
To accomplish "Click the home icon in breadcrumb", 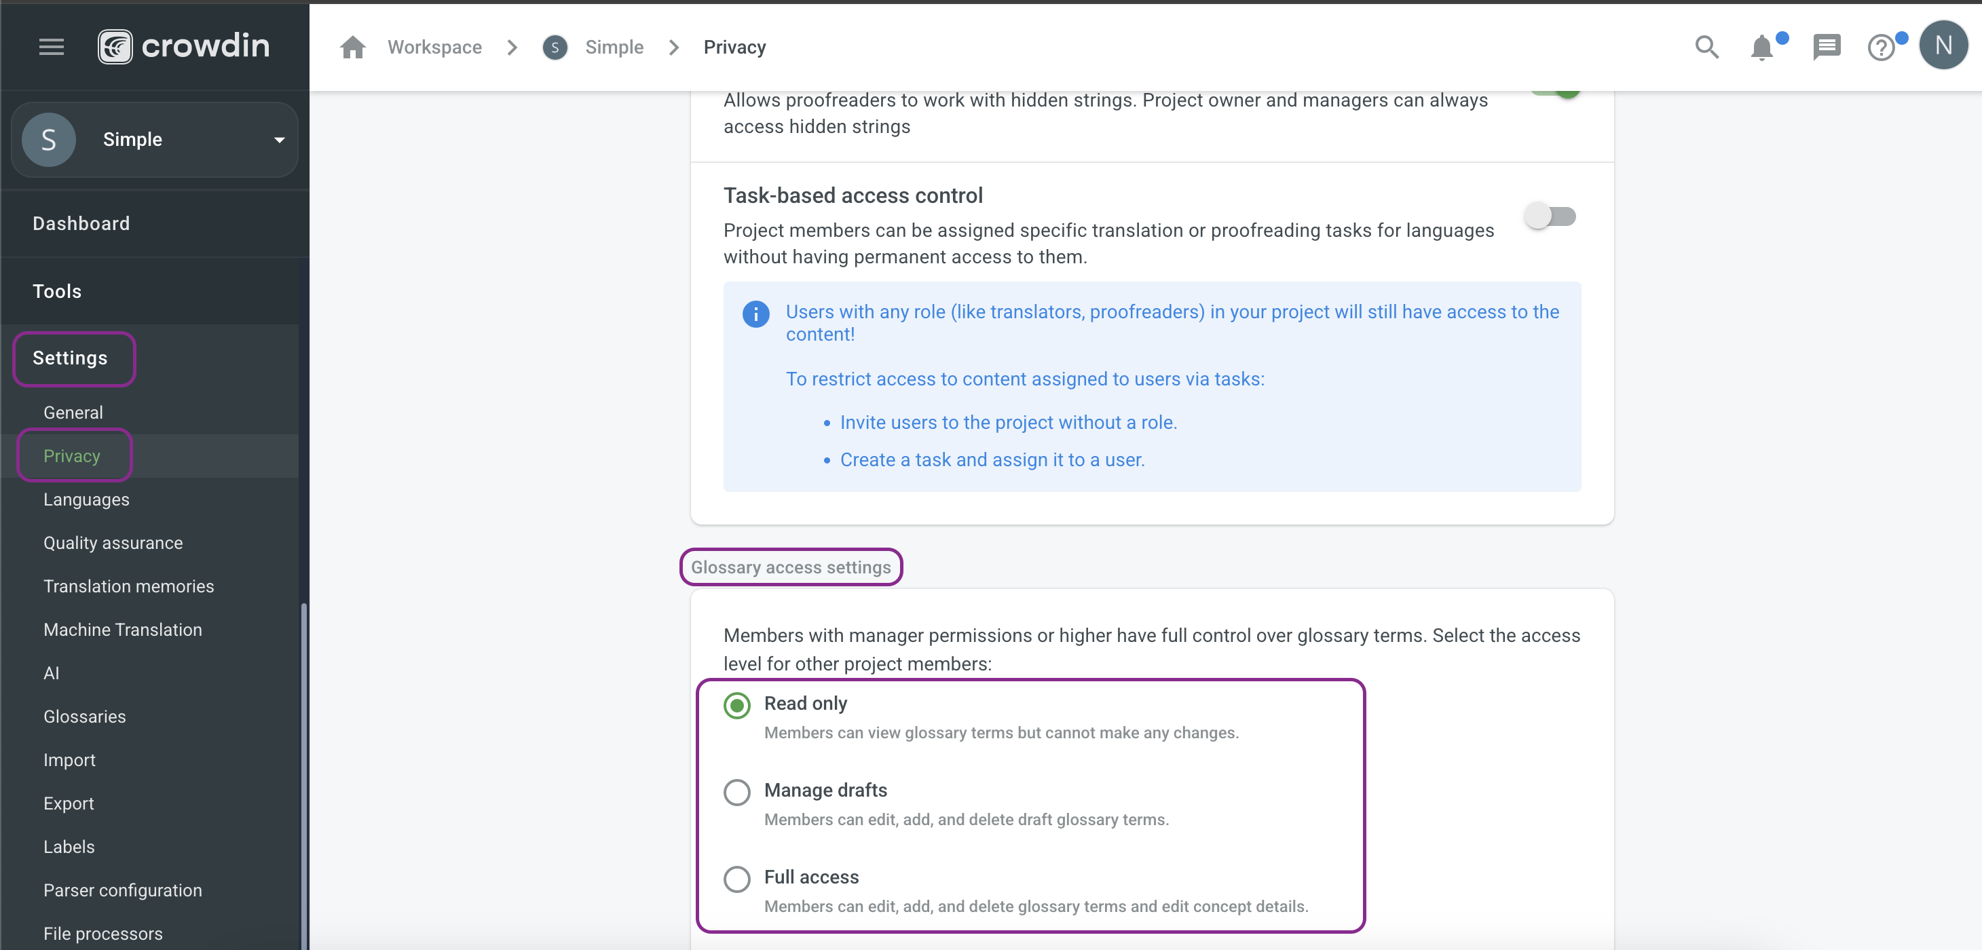I will (352, 47).
